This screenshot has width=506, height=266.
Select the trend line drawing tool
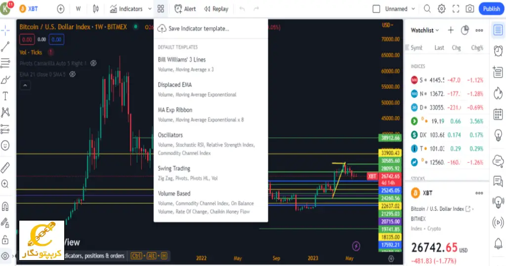click(5, 47)
